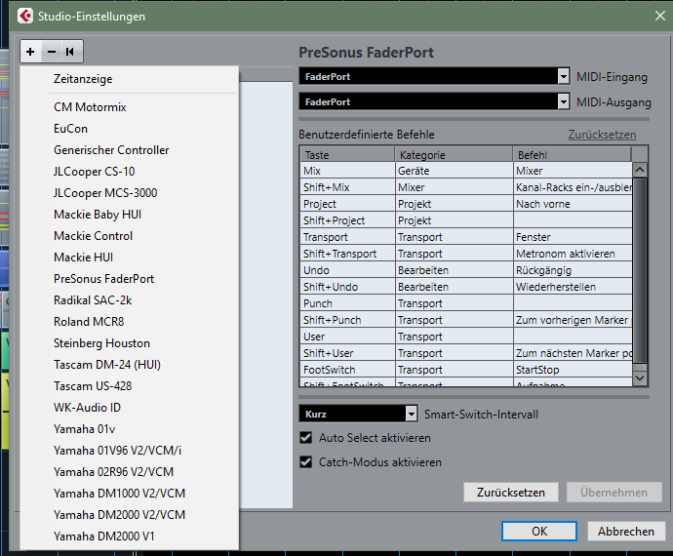Click the plus icon to add a device
The image size is (673, 556).
pyautogui.click(x=31, y=52)
